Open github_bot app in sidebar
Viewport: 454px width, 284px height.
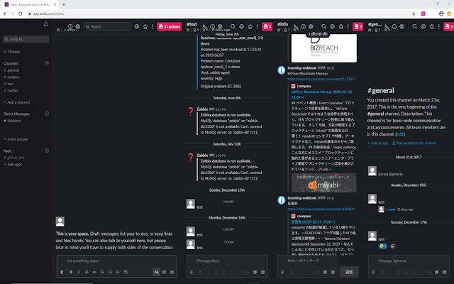tap(14, 158)
